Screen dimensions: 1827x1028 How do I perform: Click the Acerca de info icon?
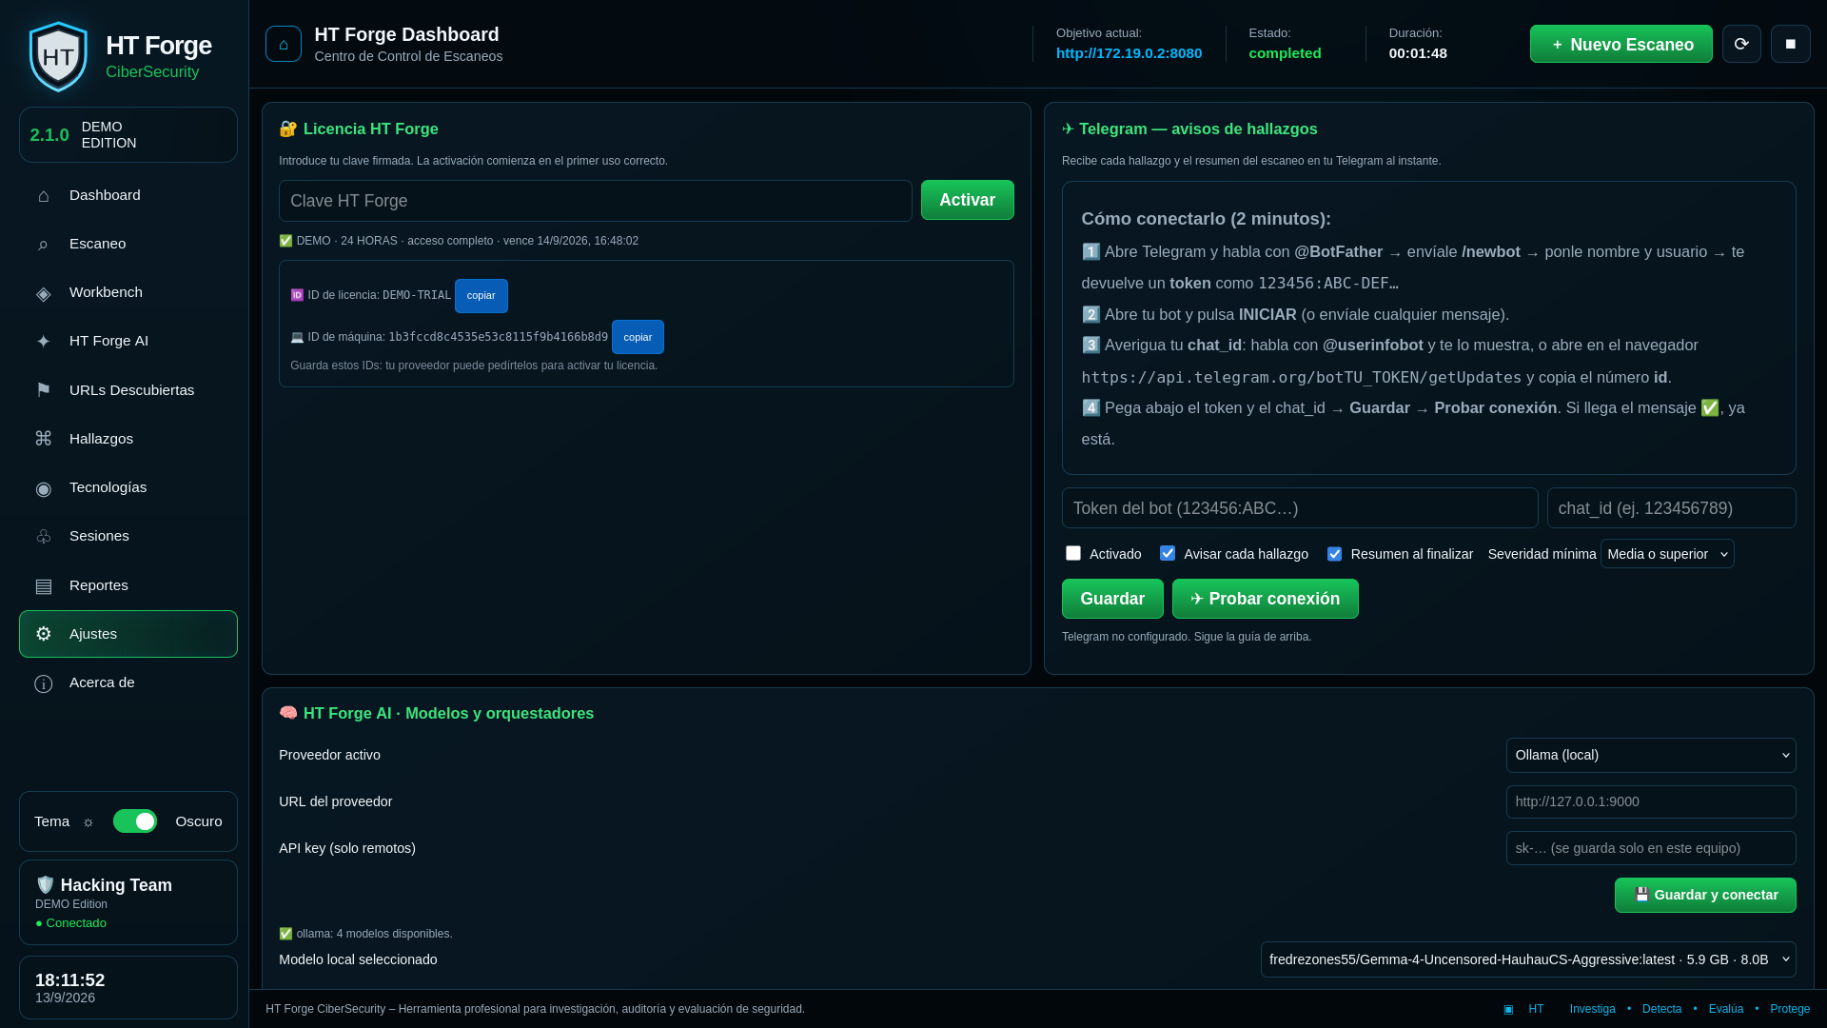click(x=43, y=683)
